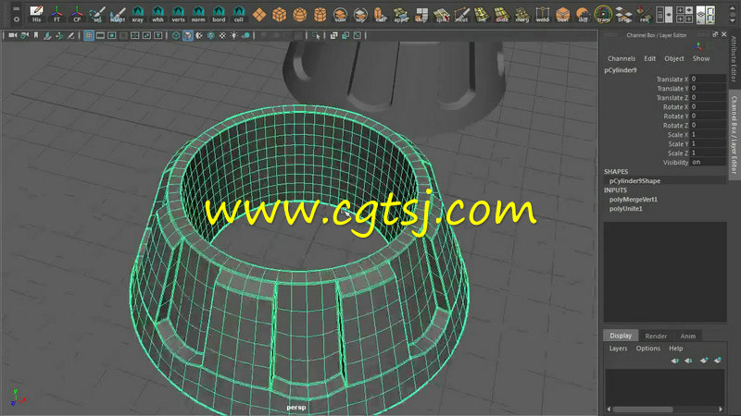This screenshot has width=741, height=416.
Task: Open the shelf options menu gear icon
Action: [17, 19]
